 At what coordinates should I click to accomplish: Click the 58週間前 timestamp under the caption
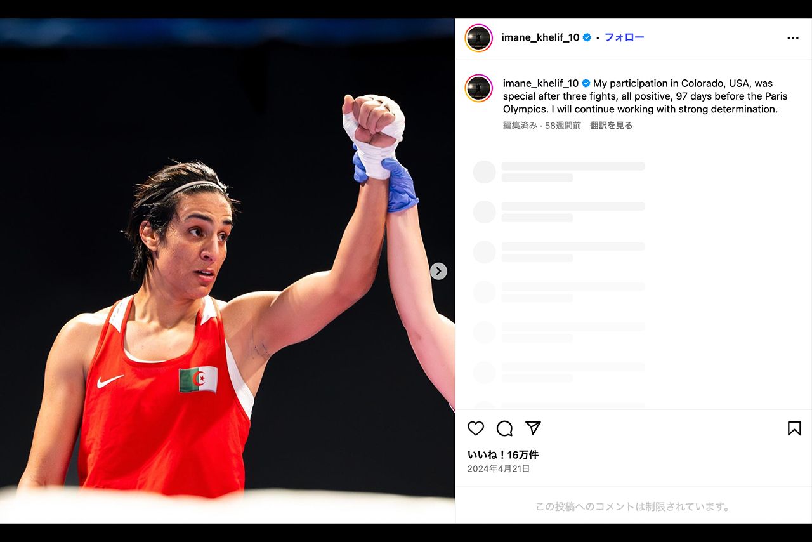point(563,126)
